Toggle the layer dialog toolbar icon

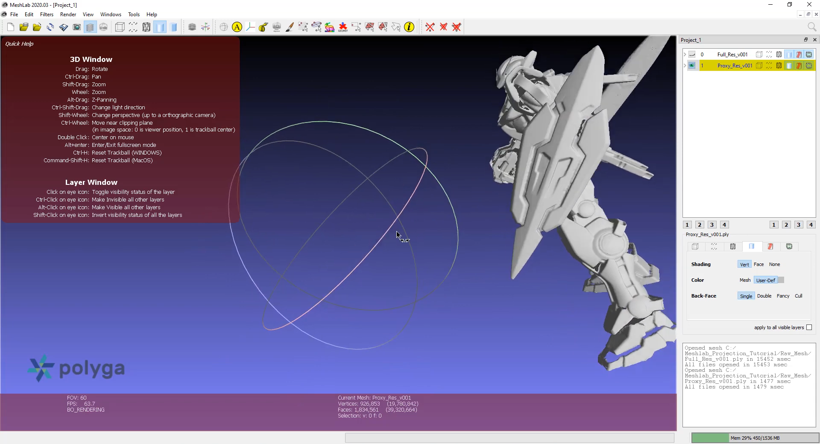(x=90, y=27)
